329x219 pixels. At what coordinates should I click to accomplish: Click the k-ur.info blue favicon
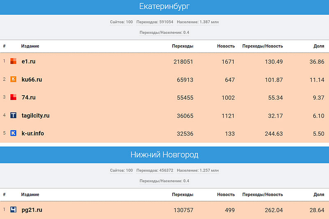pos(13,133)
